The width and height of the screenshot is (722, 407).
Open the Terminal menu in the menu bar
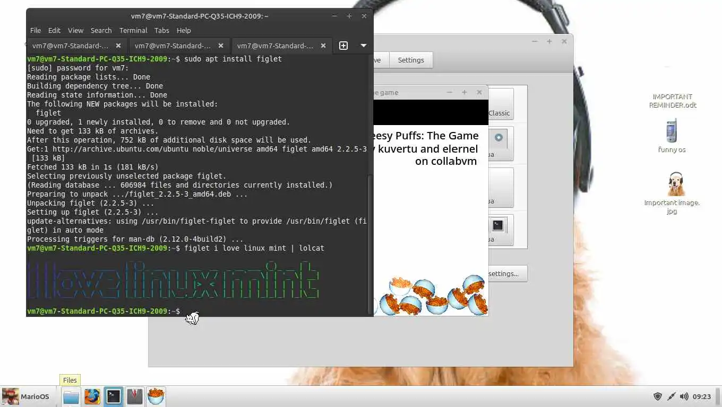[x=133, y=30]
